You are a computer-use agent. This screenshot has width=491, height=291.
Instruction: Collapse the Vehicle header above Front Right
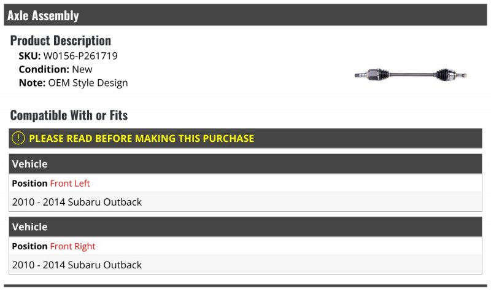[245, 227]
